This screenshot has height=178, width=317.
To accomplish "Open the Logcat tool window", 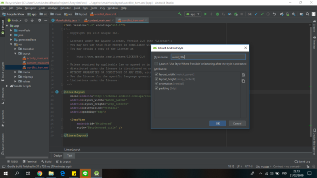I will [63, 162].
